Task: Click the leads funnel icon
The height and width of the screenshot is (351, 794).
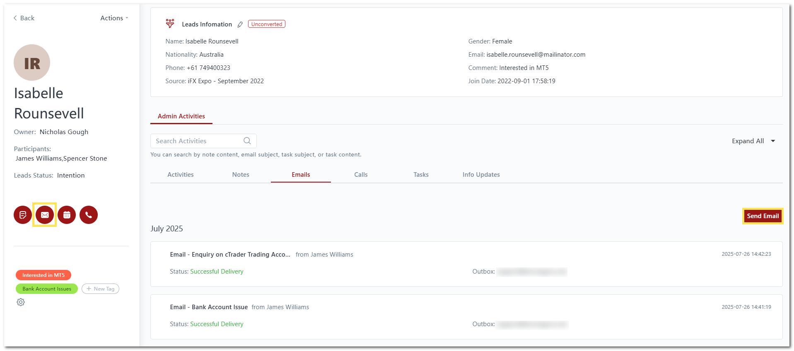Action: pos(170,24)
